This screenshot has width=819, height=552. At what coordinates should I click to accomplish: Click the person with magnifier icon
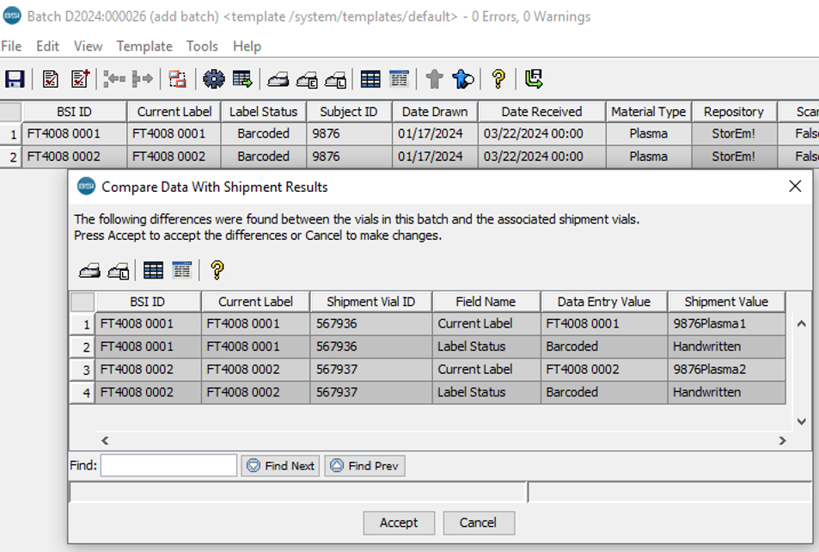463,79
